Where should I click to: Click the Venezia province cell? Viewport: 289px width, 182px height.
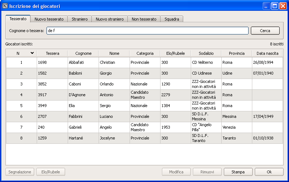[x=237, y=127]
